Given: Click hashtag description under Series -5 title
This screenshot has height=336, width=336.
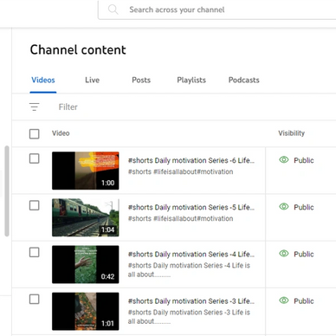Looking at the screenshot, I should pos(180,218).
